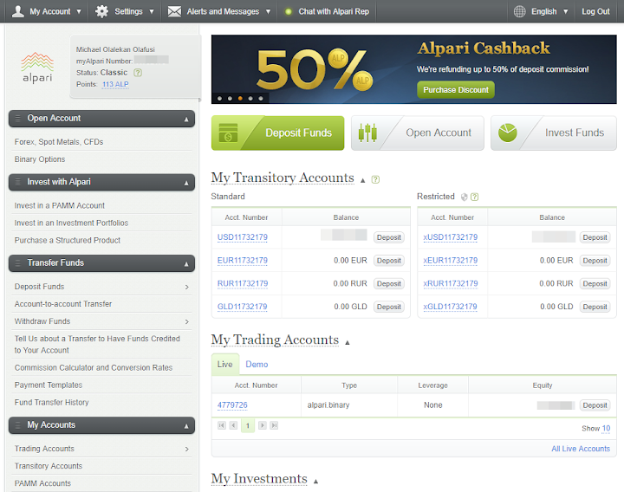Collapse the My Investments heading
Viewport: 624px width, 492px height.
pyautogui.click(x=315, y=482)
